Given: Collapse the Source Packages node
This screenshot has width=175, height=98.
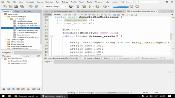Looking at the screenshot, I should pyautogui.click(x=5, y=17).
